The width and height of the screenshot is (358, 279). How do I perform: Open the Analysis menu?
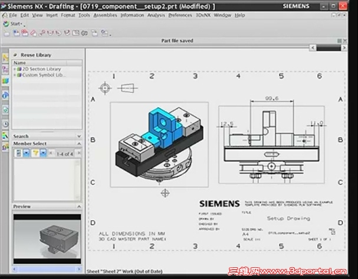156,15
